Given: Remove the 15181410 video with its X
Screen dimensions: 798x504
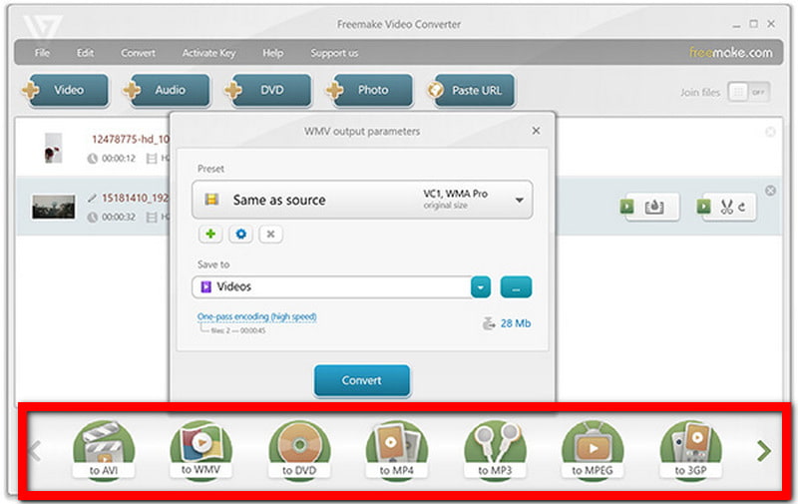Looking at the screenshot, I should 770,191.
